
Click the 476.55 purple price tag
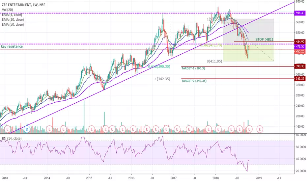click(300, 47)
